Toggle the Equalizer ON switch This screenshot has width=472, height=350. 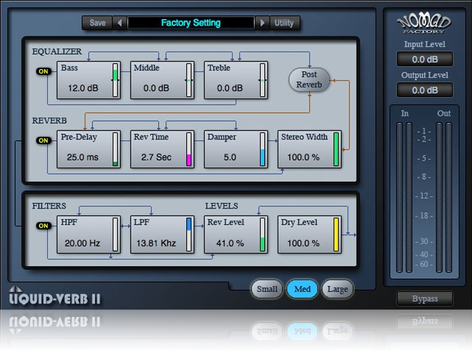(44, 71)
